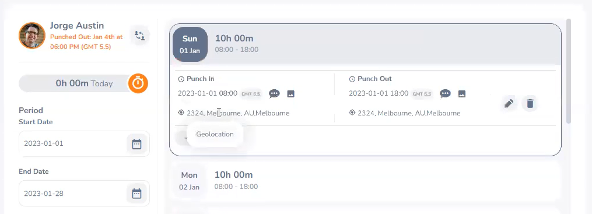
Task: Select the Sun 01 Jan date badge
Action: [x=190, y=44]
